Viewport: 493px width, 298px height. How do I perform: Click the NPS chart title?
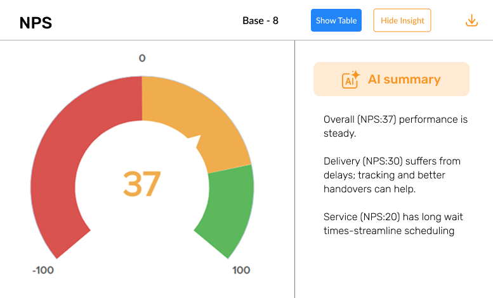click(36, 23)
